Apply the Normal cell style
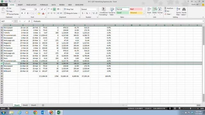Image resolution: width=205 pixels, height=115 pixels. [x=122, y=9]
